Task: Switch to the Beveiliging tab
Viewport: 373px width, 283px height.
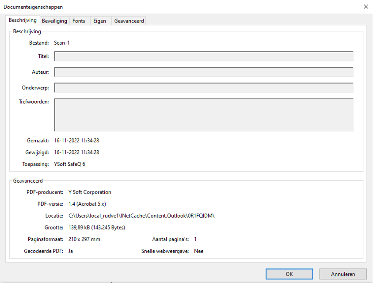Action: [x=54, y=21]
